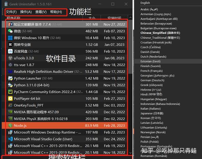The width and height of the screenshot is (202, 159).
Task: Click the NVIDIA PhysX icon
Action: coord(10,119)
